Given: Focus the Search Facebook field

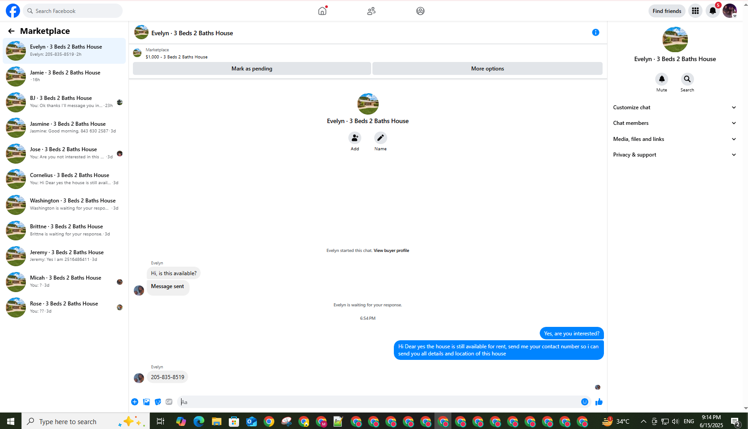Looking at the screenshot, I should pos(73,11).
